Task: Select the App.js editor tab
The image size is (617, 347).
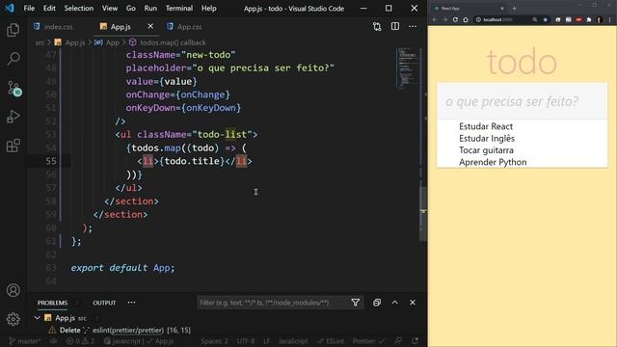Action: pos(121,27)
